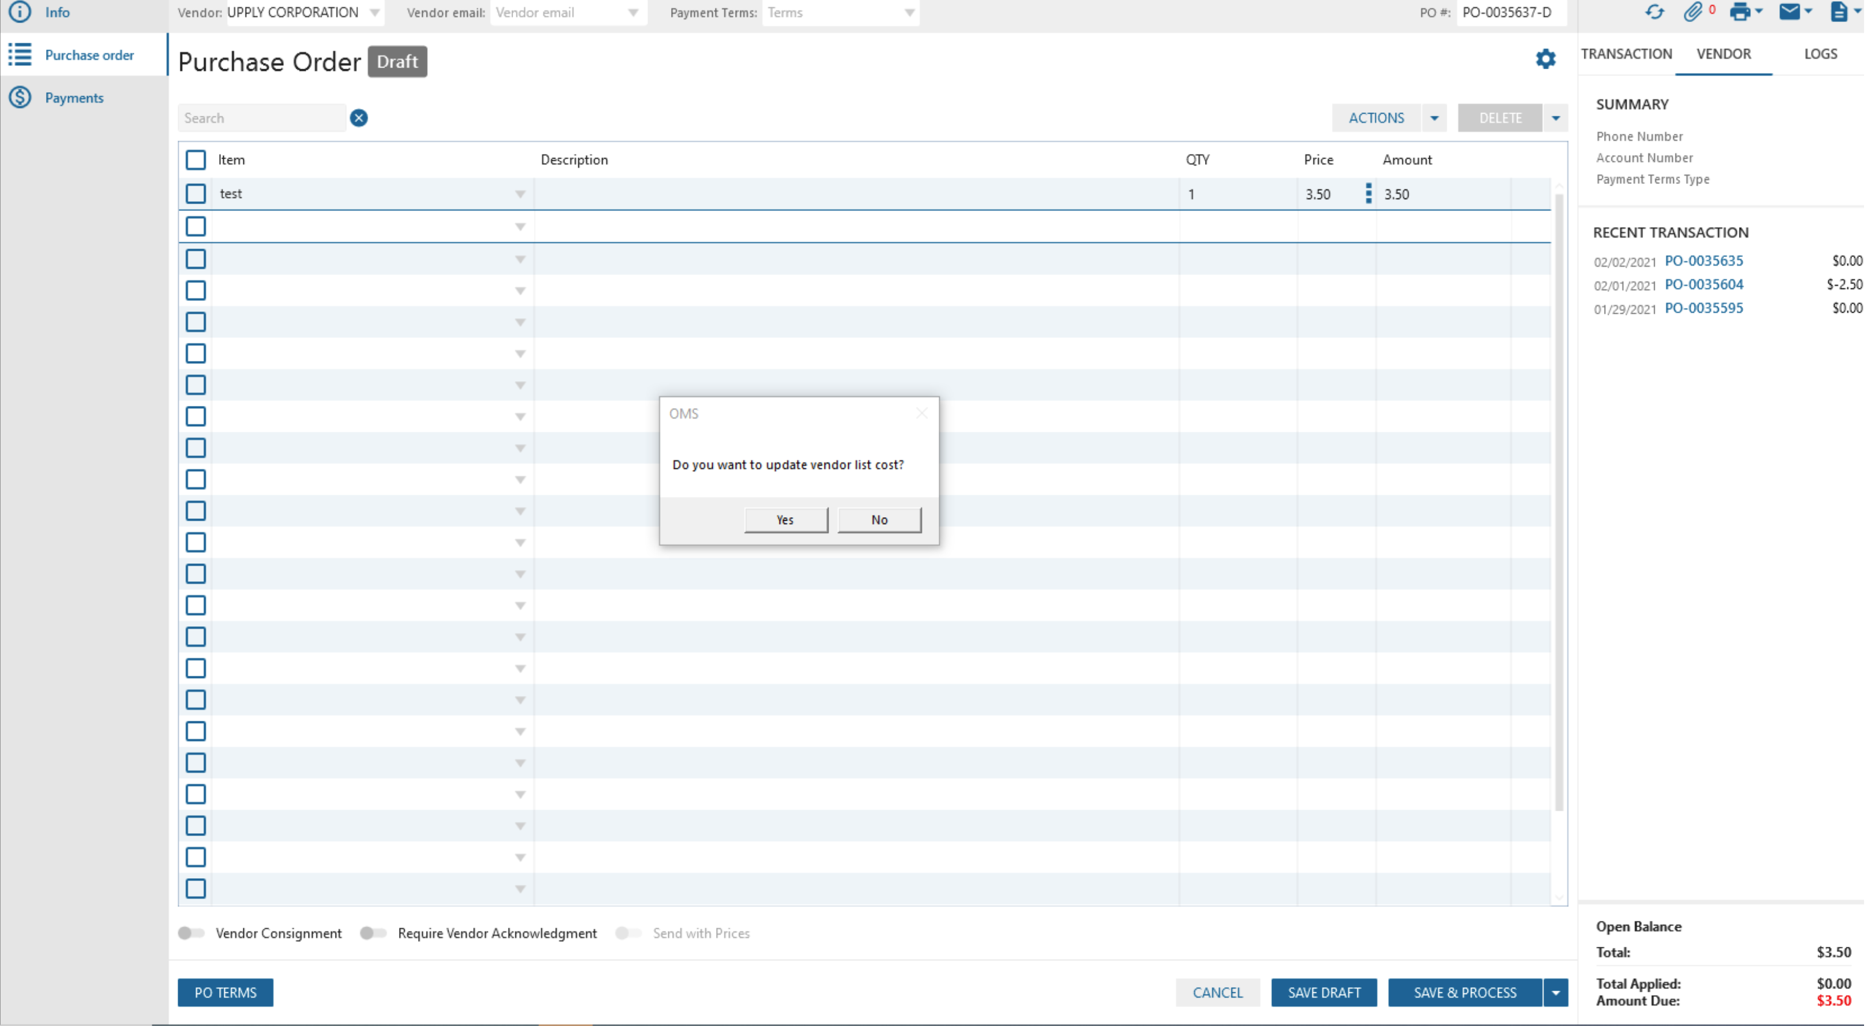Open the Payments sidebar section
The height and width of the screenshot is (1035, 1875).
74,98
